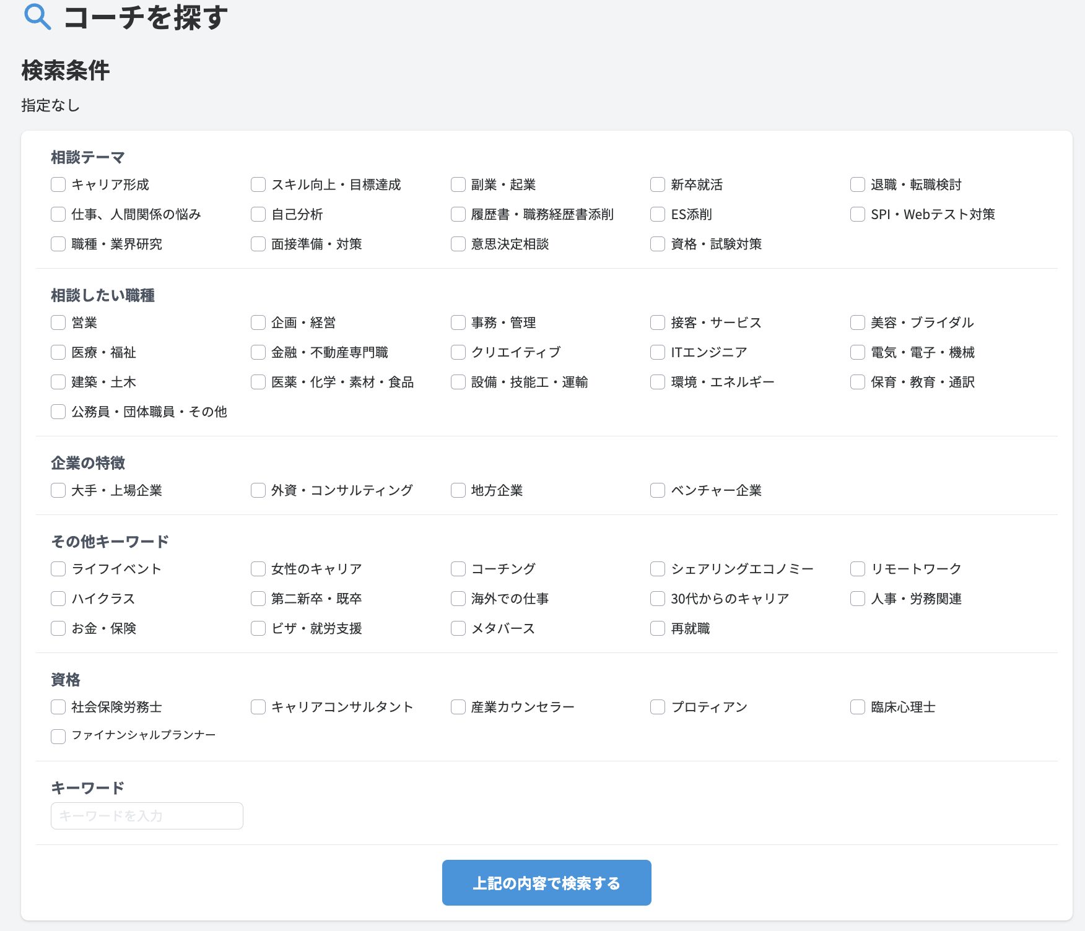Check the クリエイティブ checkbox
Viewport: 1085px width, 931px height.
458,352
